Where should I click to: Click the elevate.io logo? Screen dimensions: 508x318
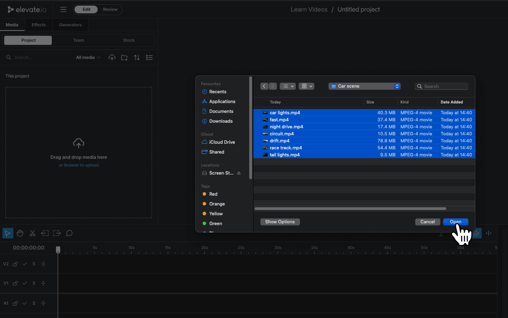pyautogui.click(x=27, y=10)
